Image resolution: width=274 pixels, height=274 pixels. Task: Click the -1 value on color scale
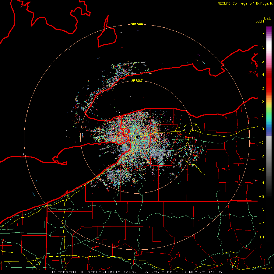pos(262,142)
